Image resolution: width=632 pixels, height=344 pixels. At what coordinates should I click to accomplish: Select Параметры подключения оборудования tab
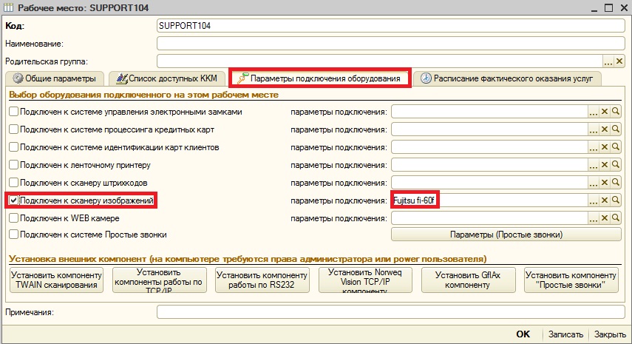[320, 78]
